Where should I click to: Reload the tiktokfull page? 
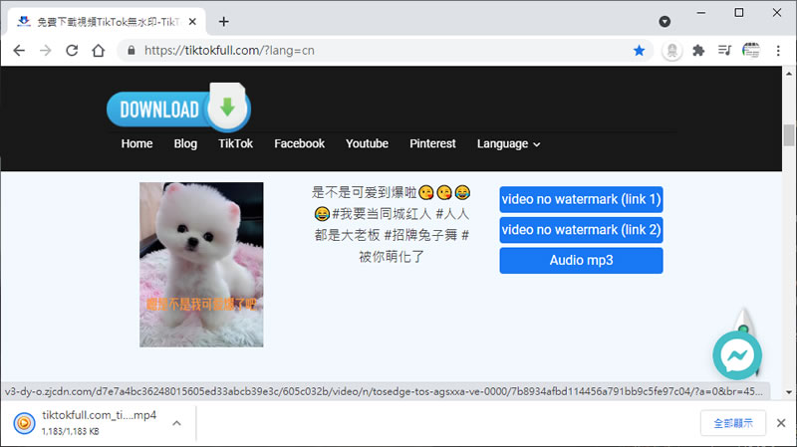(x=72, y=51)
